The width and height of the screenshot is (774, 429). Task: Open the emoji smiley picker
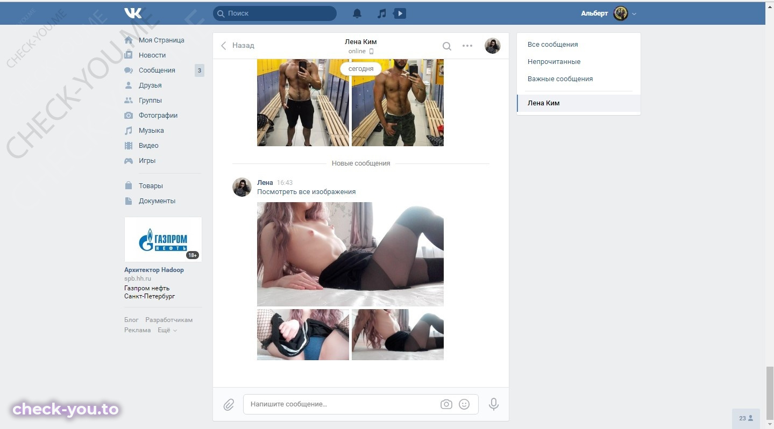[x=464, y=404]
